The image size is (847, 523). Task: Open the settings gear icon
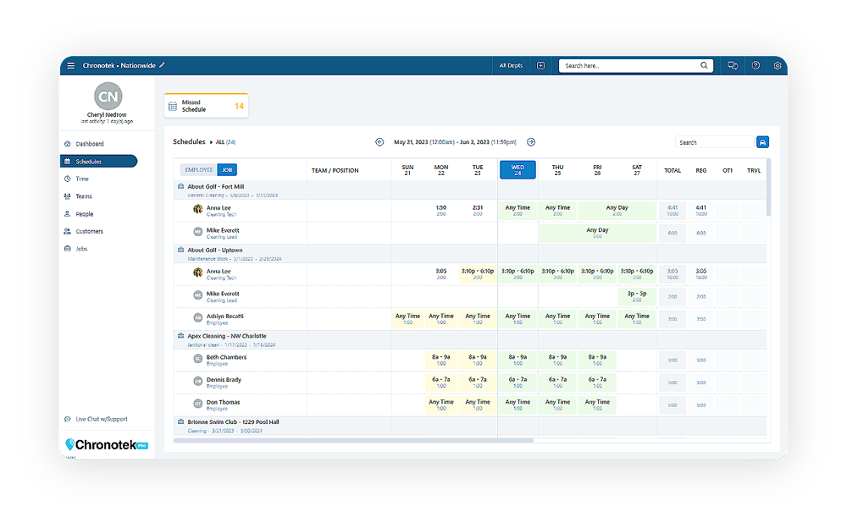[778, 64]
